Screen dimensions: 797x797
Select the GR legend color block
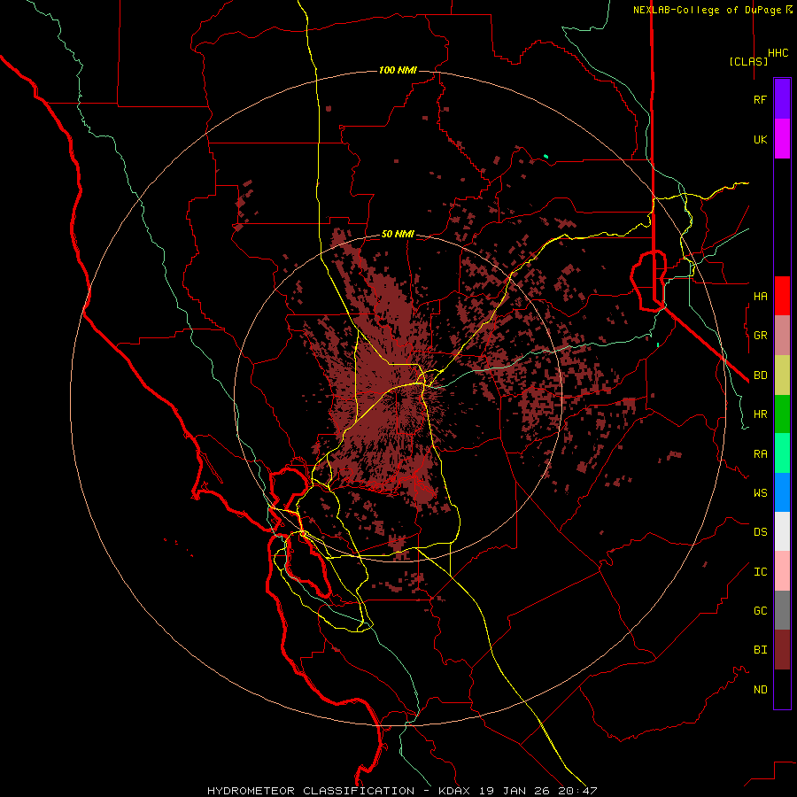(782, 336)
